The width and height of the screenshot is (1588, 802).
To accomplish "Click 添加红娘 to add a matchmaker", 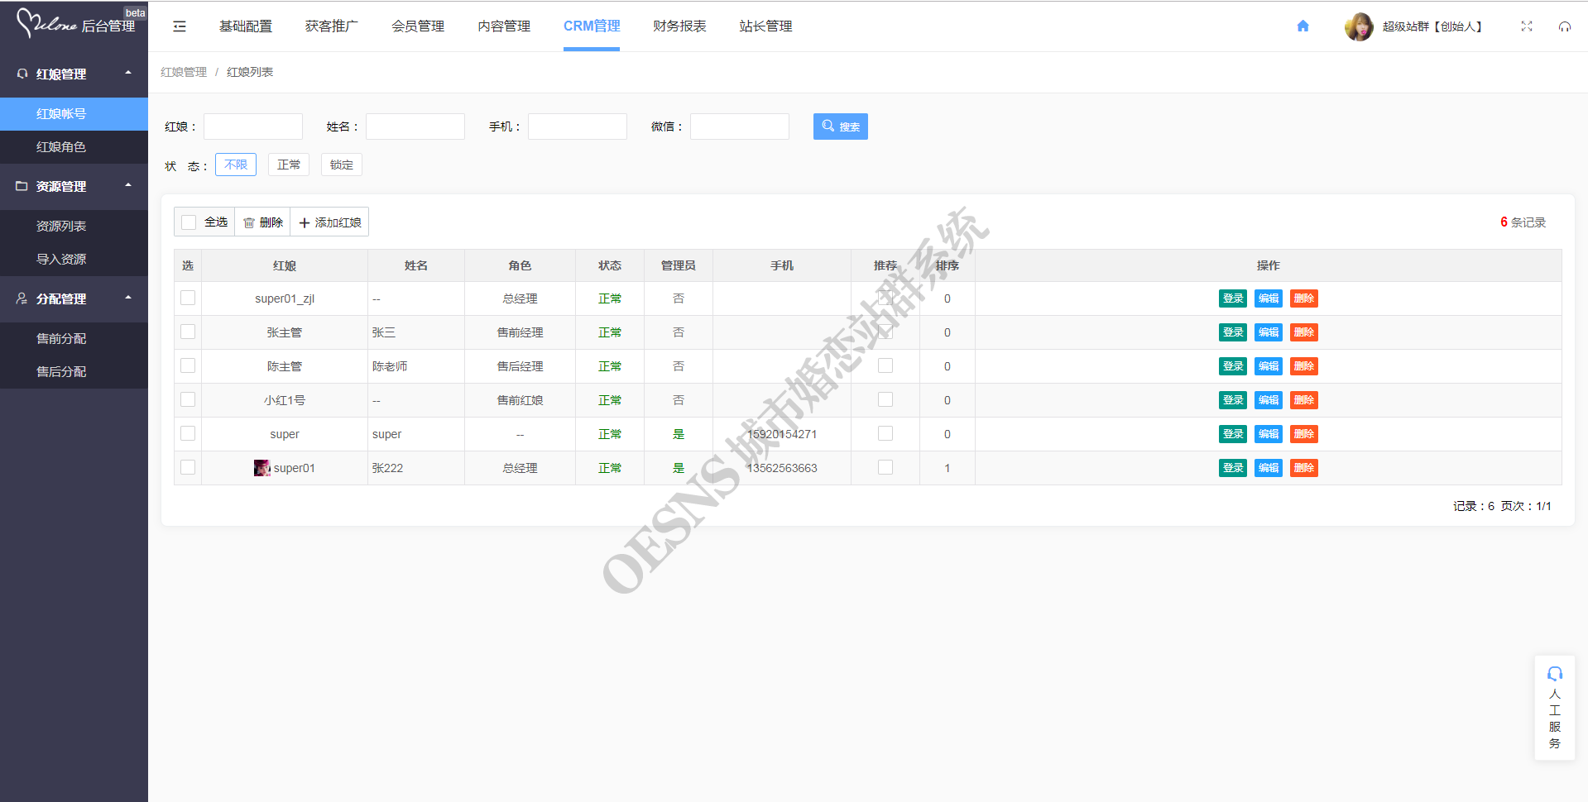I will 329,222.
